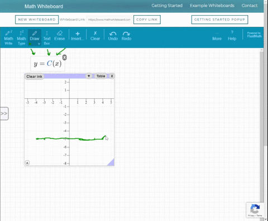The image size is (268, 221).
Task: Click the A autoscale icon on graph
Action: pos(27,163)
